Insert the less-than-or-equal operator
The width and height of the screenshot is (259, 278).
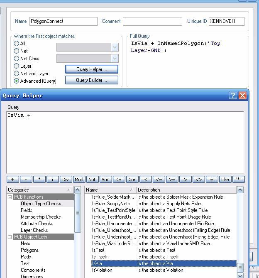(159, 180)
